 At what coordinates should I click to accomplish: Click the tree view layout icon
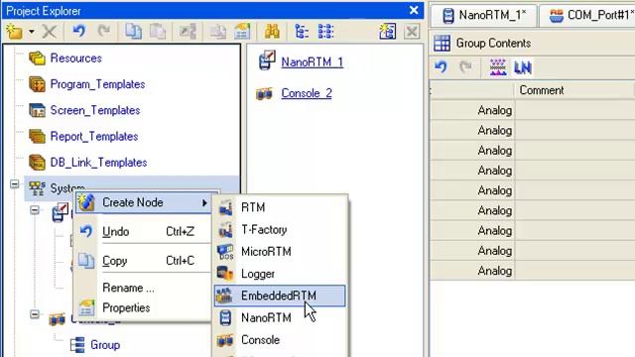pos(302,31)
